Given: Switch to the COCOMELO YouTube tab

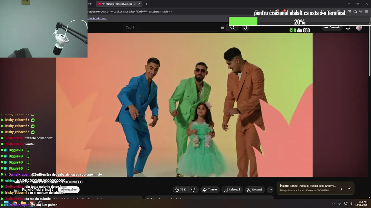Looking at the screenshot, I should 119,4.
